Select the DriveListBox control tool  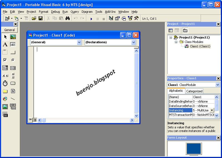point(13,83)
